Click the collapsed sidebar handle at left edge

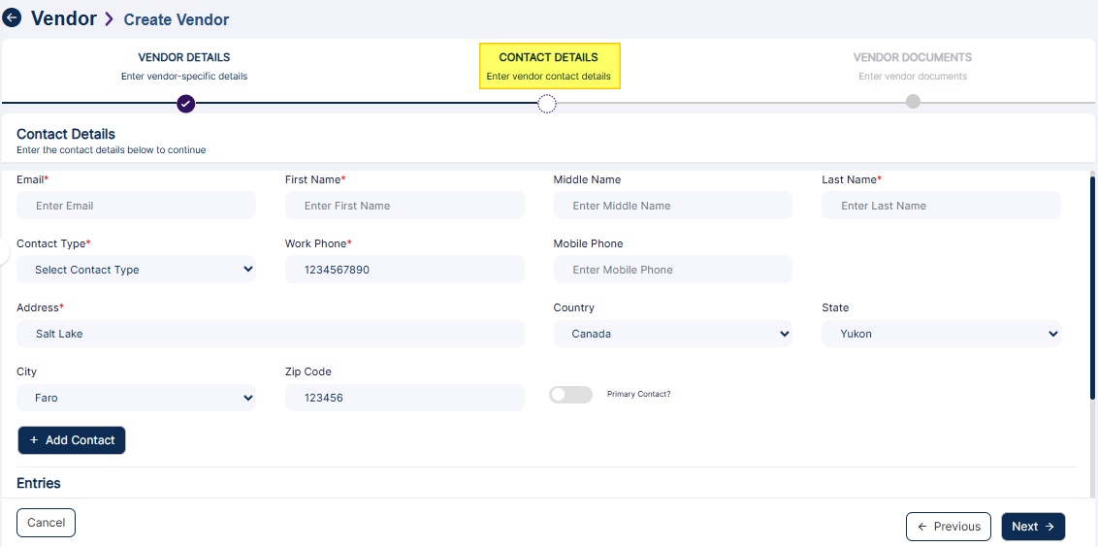(x=4, y=251)
